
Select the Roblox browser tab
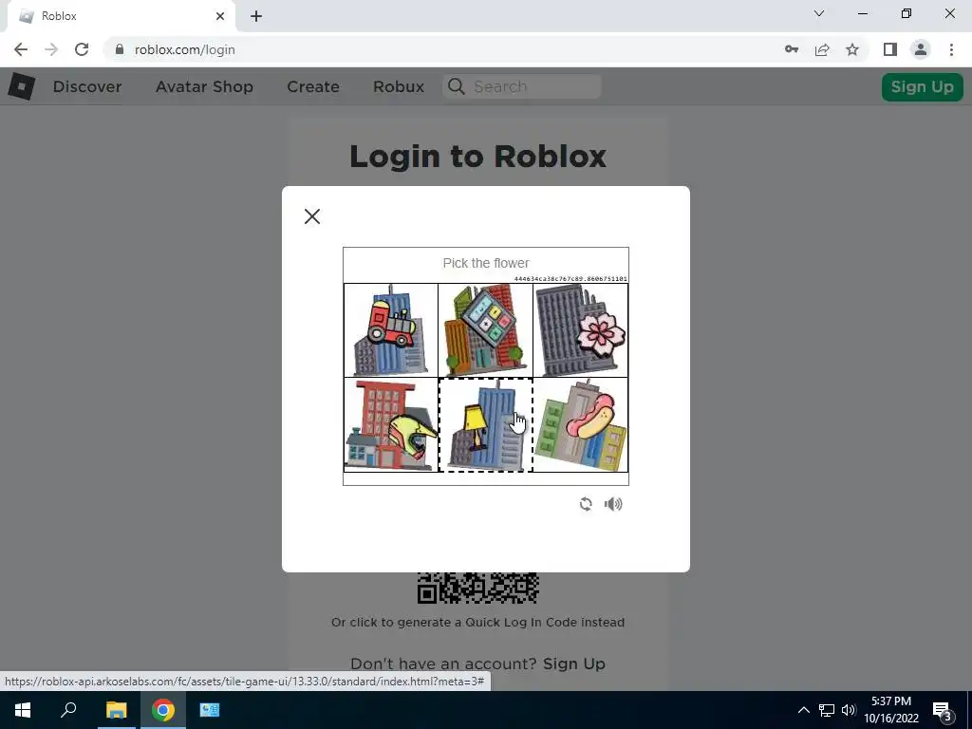pos(121,16)
